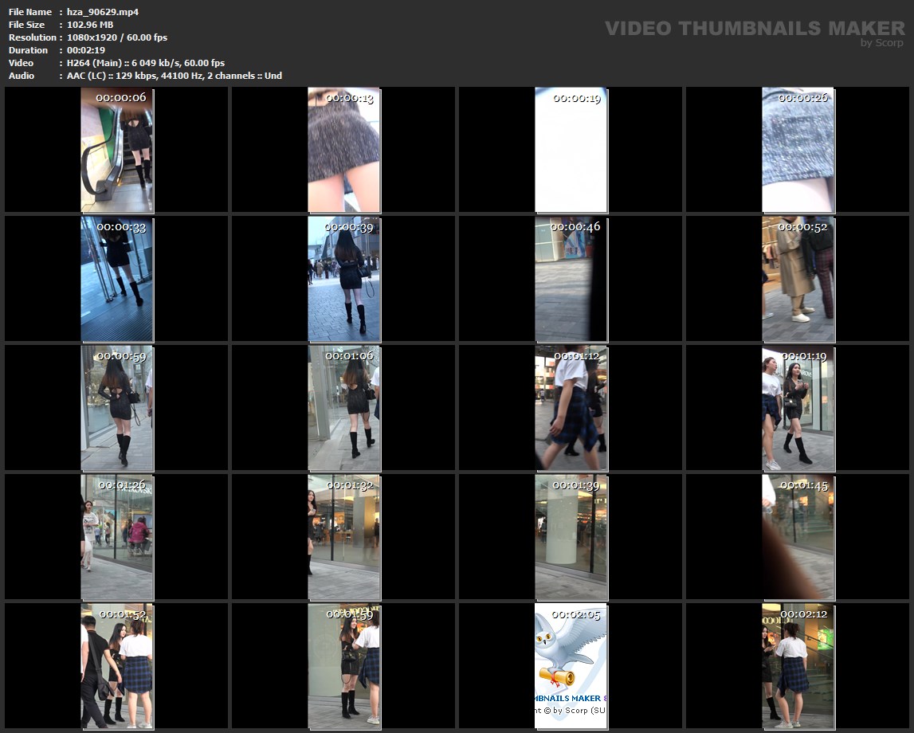The width and height of the screenshot is (914, 733).
Task: Select the frame at 00:00:19
Action: coord(571,150)
